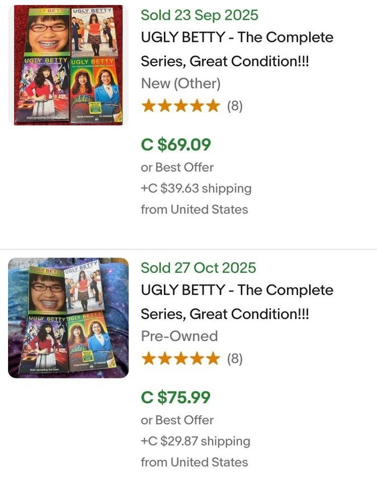The image size is (377, 485).
Task: Click the (8) review count under Pre-Owned
Action: [235, 359]
